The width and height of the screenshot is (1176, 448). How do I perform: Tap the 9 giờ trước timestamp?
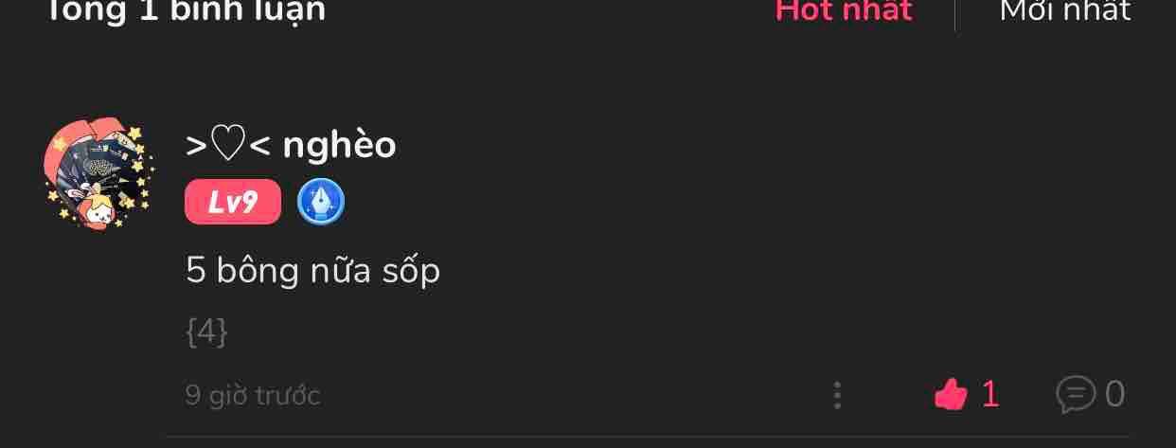pos(253,395)
